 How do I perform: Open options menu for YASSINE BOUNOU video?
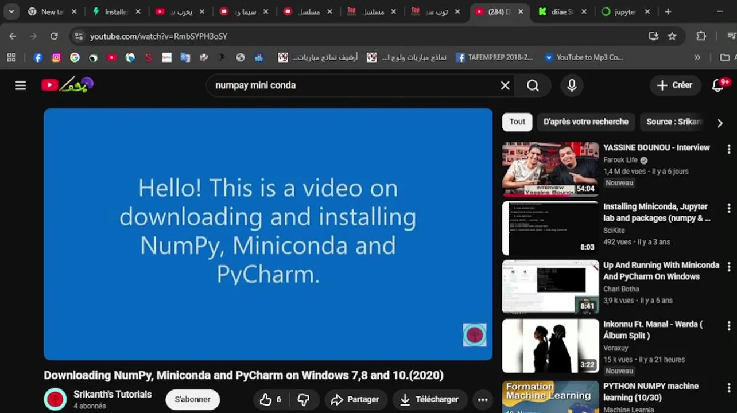point(729,149)
